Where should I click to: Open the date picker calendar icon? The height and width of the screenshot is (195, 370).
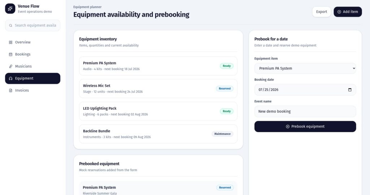[x=349, y=90]
